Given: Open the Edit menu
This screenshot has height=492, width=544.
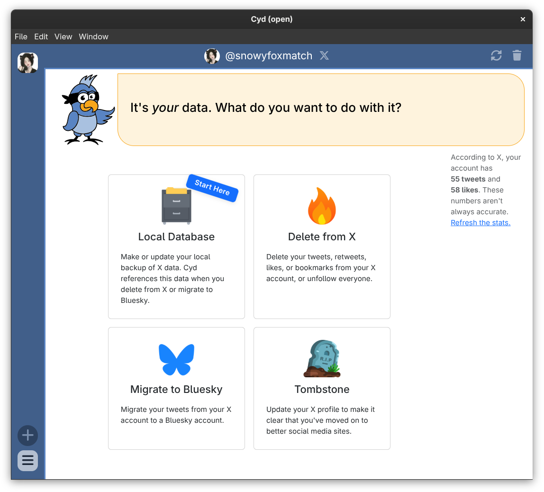Looking at the screenshot, I should click(x=41, y=36).
